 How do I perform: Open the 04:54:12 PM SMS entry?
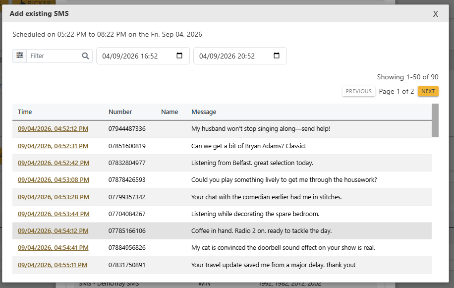(x=53, y=230)
